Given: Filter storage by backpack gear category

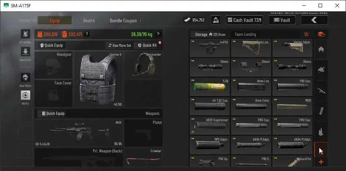Looking at the screenshot, I should tap(321, 70).
